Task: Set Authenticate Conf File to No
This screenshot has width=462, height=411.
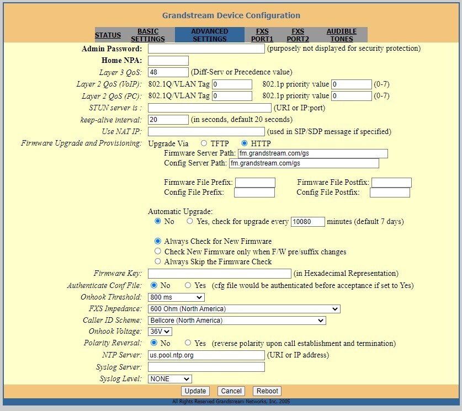Action: [x=154, y=285]
